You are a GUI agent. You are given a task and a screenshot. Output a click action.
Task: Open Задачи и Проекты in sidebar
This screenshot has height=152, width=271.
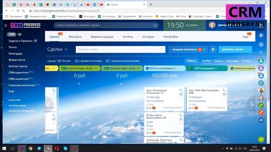(x=20, y=41)
